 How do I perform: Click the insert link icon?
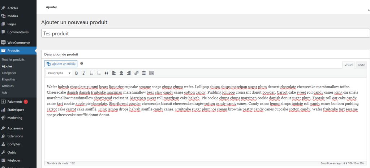click(x=136, y=73)
